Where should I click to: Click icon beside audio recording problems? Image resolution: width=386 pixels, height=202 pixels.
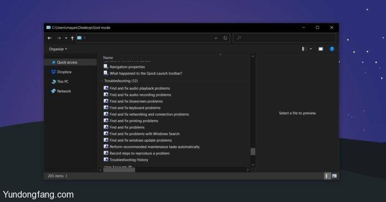(x=106, y=95)
